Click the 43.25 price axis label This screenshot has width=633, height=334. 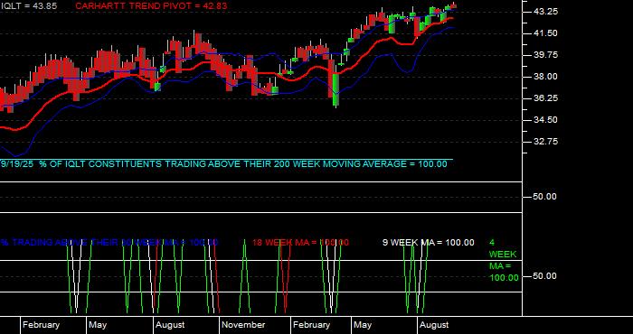545,12
